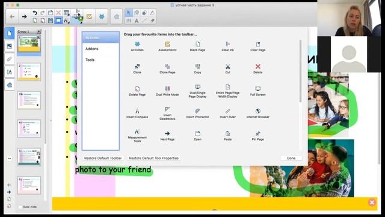
Task: Click the Text tool A in toolbar
Action: (137, 20)
